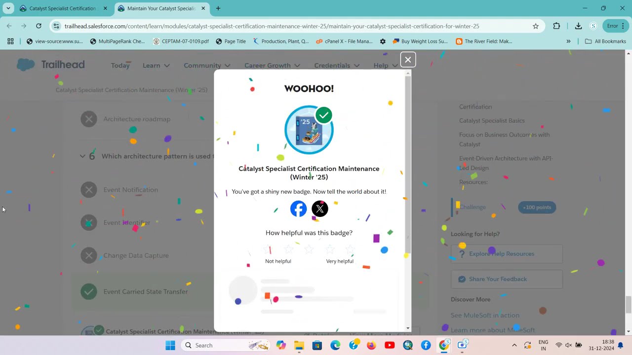Expand the Credentials dropdown menu

tap(337, 65)
